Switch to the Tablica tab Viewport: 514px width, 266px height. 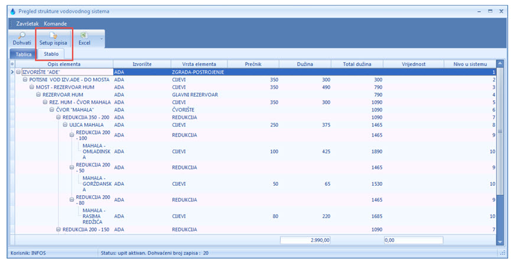tap(24, 54)
